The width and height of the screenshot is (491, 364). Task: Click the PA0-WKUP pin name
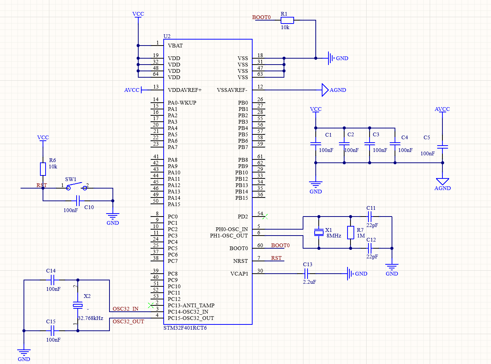tap(182, 103)
